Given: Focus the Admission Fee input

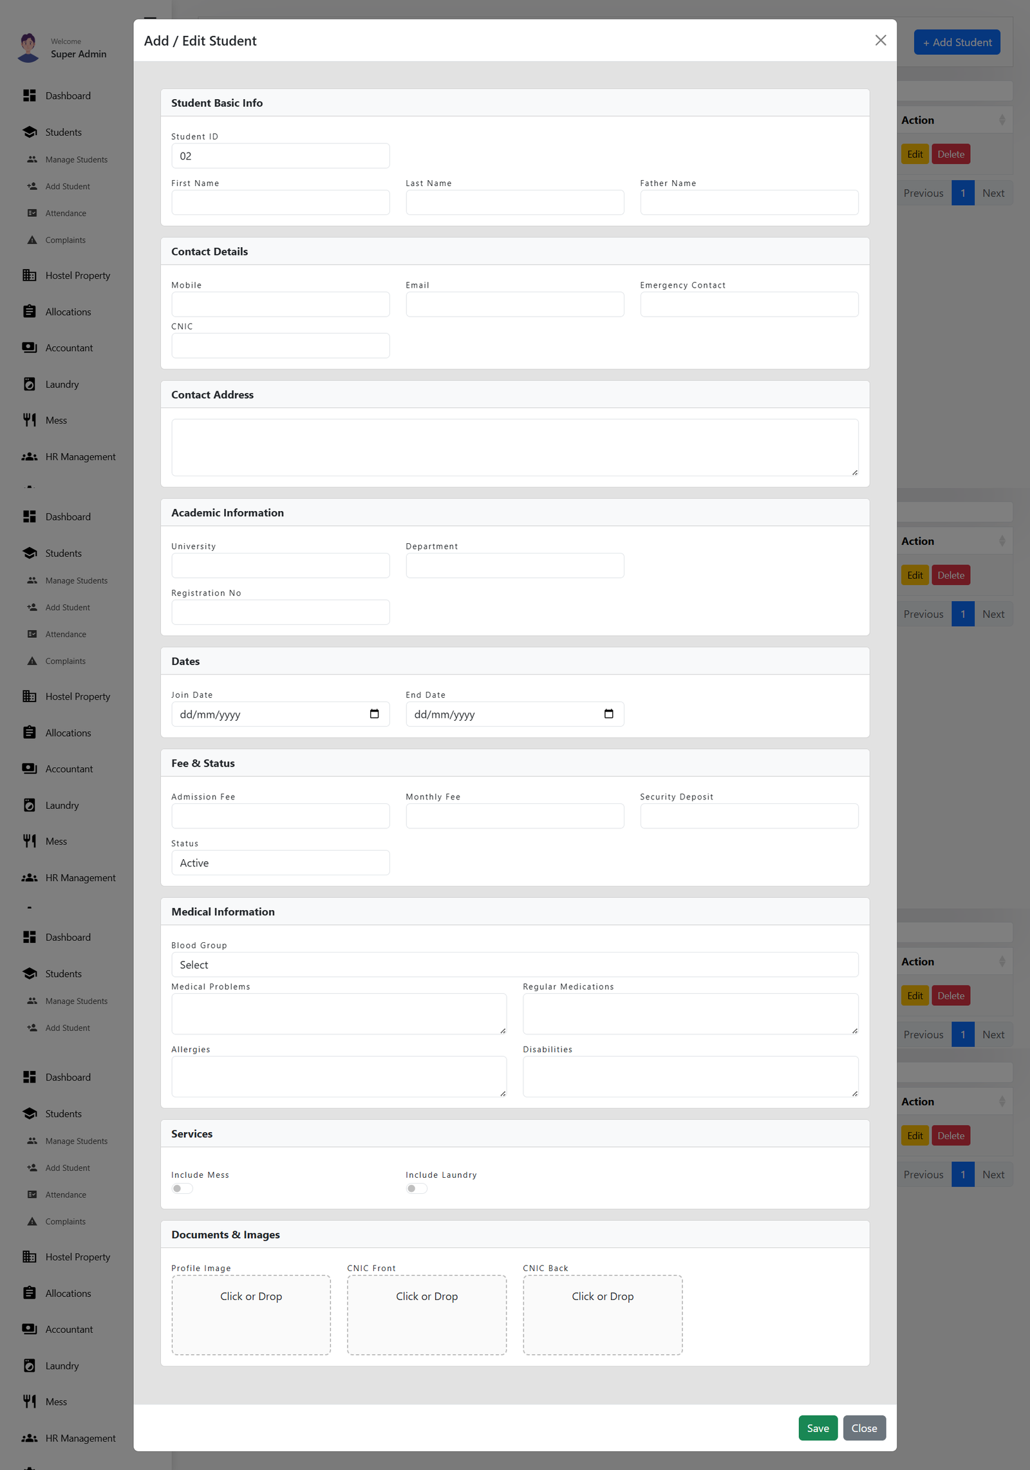Looking at the screenshot, I should pyautogui.click(x=281, y=816).
